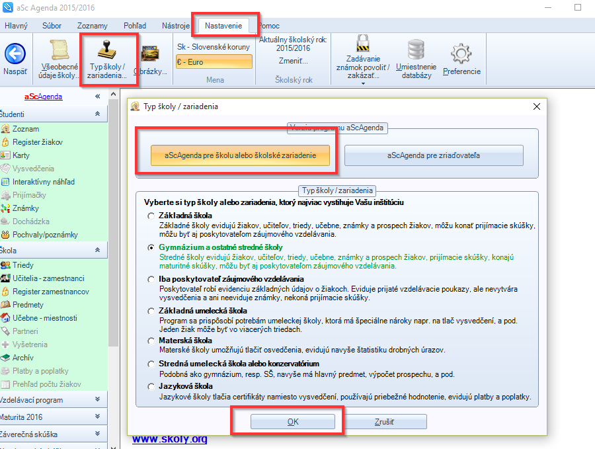
Task: Open Typ školy / zariadenia stamp icon
Action: coord(106,50)
